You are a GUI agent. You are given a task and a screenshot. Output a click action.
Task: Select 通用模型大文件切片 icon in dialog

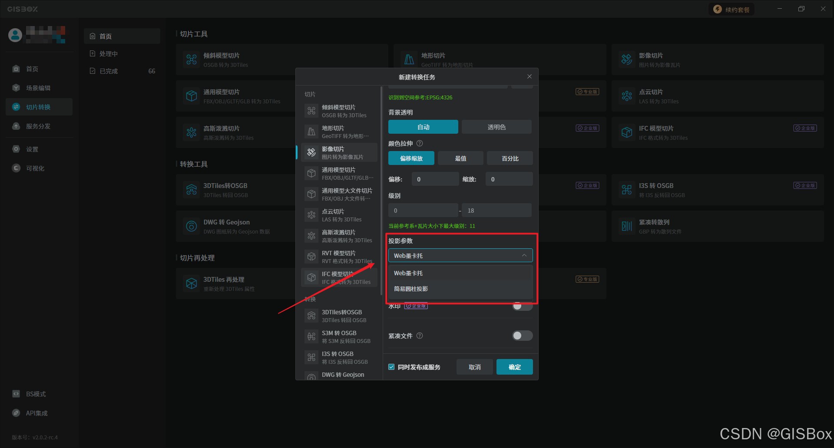[311, 194]
